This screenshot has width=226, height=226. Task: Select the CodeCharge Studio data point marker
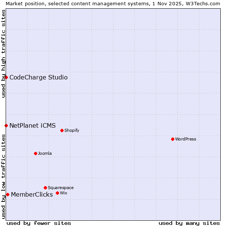[x=6, y=77]
